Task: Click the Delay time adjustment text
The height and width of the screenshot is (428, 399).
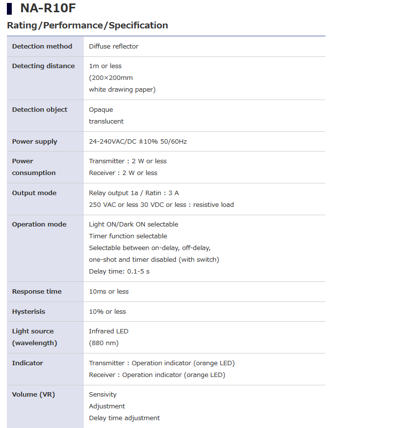Action: [x=124, y=418]
